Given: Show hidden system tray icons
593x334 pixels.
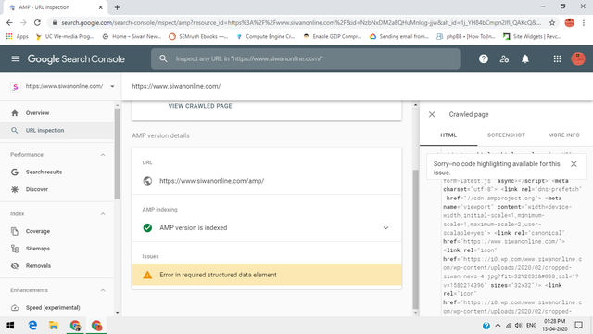Looking at the screenshot, I should tap(498, 326).
